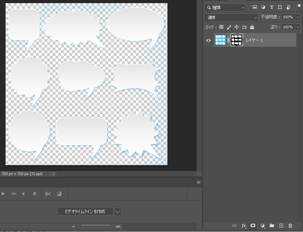Open the document info status bar arrow
Image resolution: width=303 pixels, height=232 pixels.
tap(53, 174)
